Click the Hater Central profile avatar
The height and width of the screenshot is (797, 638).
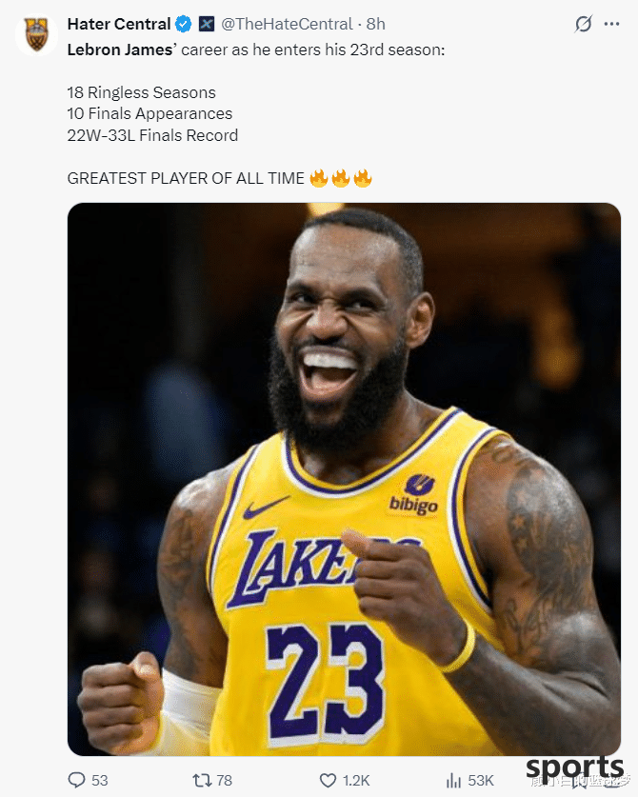coord(36,34)
